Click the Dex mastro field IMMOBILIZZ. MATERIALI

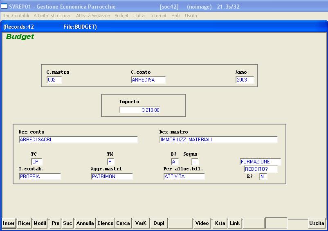(x=218, y=140)
